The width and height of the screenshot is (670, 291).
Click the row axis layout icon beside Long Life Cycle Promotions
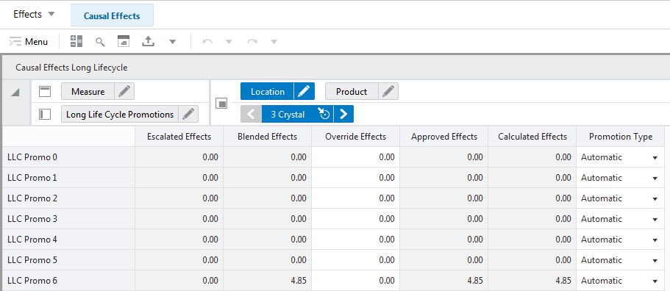click(45, 114)
